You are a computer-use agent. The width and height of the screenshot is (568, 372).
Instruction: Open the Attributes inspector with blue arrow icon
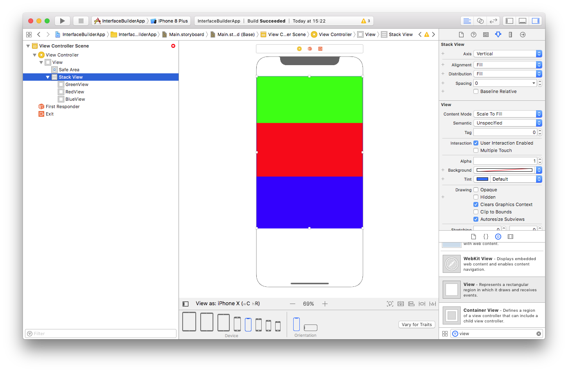498,34
